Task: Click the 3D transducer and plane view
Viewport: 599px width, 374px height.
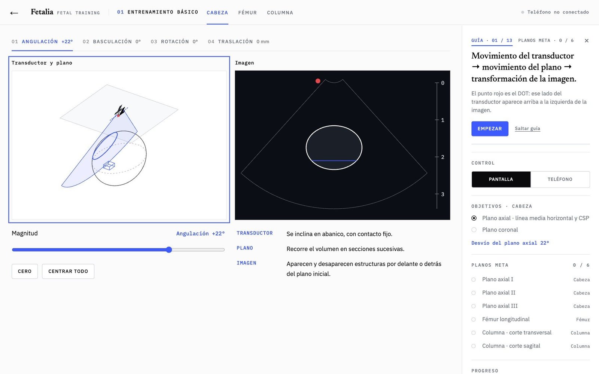Action: [x=119, y=145]
